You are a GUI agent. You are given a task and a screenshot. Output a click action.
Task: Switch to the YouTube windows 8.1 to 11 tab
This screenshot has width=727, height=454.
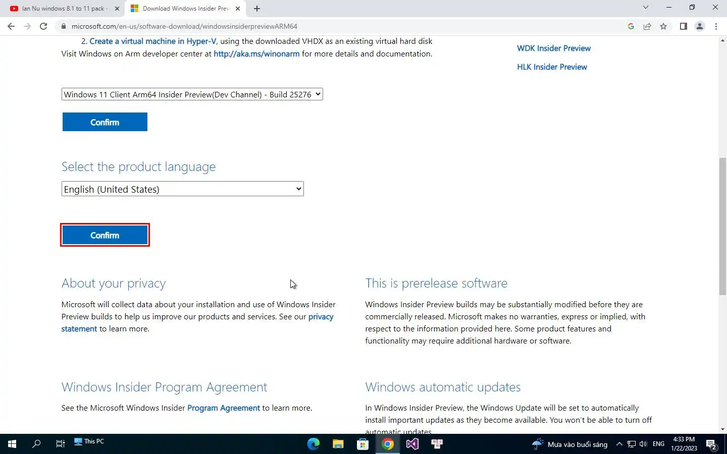(x=65, y=9)
